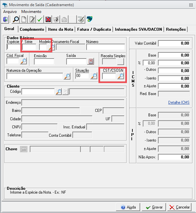Viewport: 196px width, 213px height.
Task: Switch to the Geral tab
Action: [9, 29]
